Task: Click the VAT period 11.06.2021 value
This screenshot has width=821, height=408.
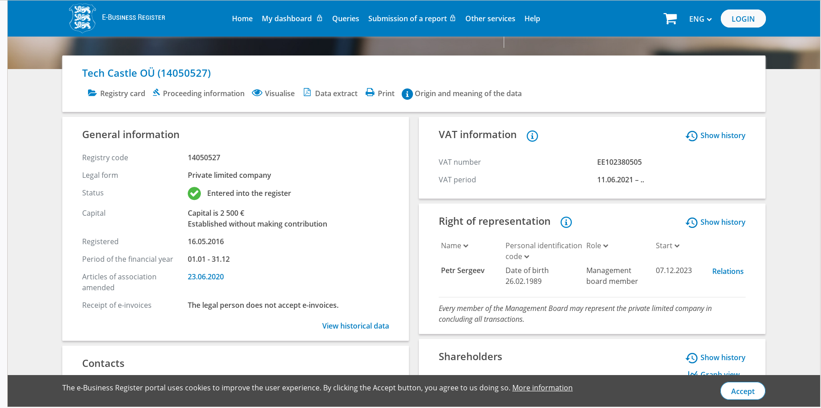Action: coord(621,180)
